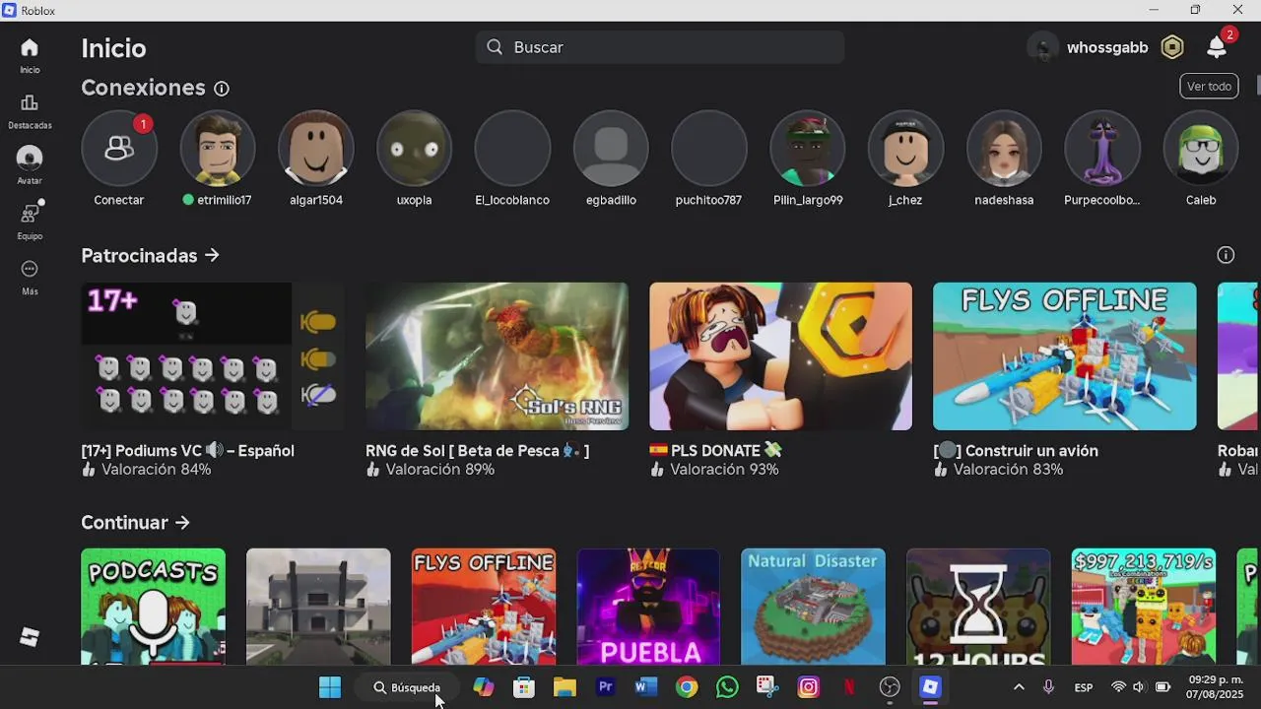Show sponsored section info icon
The image size is (1261, 709).
pyautogui.click(x=1226, y=256)
